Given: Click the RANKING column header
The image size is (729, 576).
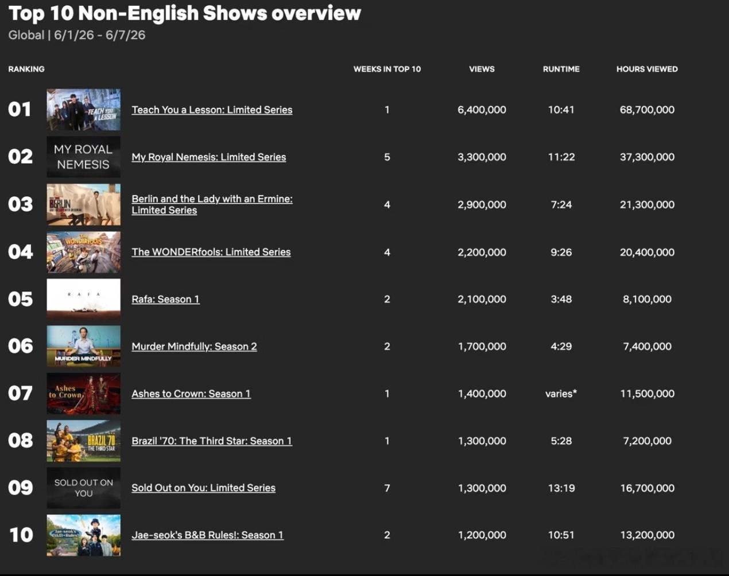Looking at the screenshot, I should tap(26, 69).
